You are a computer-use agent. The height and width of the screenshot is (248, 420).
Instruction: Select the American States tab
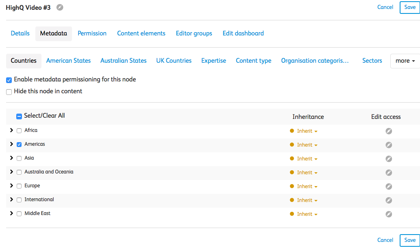(68, 61)
